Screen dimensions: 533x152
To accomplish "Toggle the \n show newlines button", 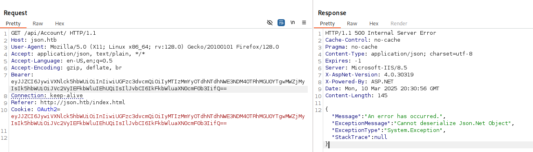I will [293, 23].
